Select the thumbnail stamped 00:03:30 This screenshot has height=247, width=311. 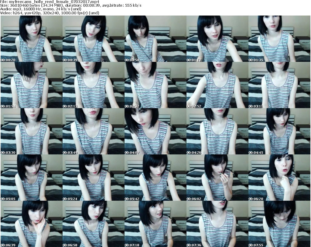coord(32,131)
